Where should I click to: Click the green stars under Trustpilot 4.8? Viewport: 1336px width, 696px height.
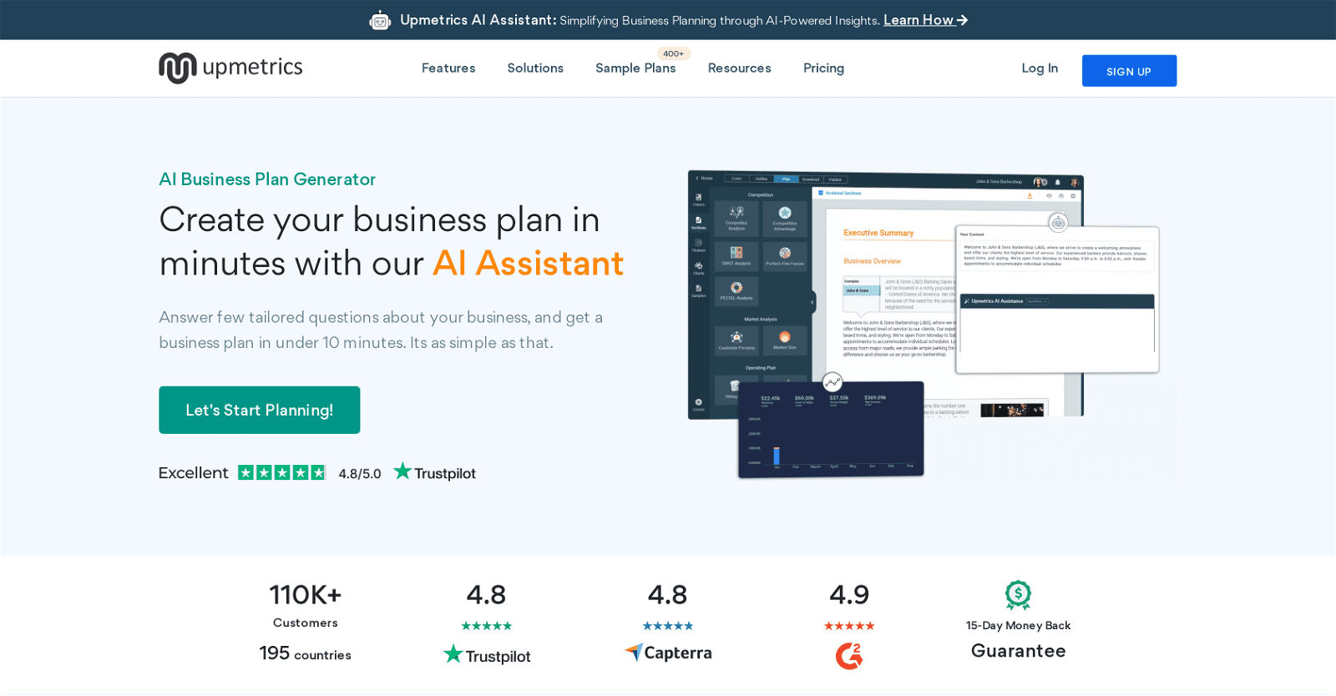pos(487,626)
